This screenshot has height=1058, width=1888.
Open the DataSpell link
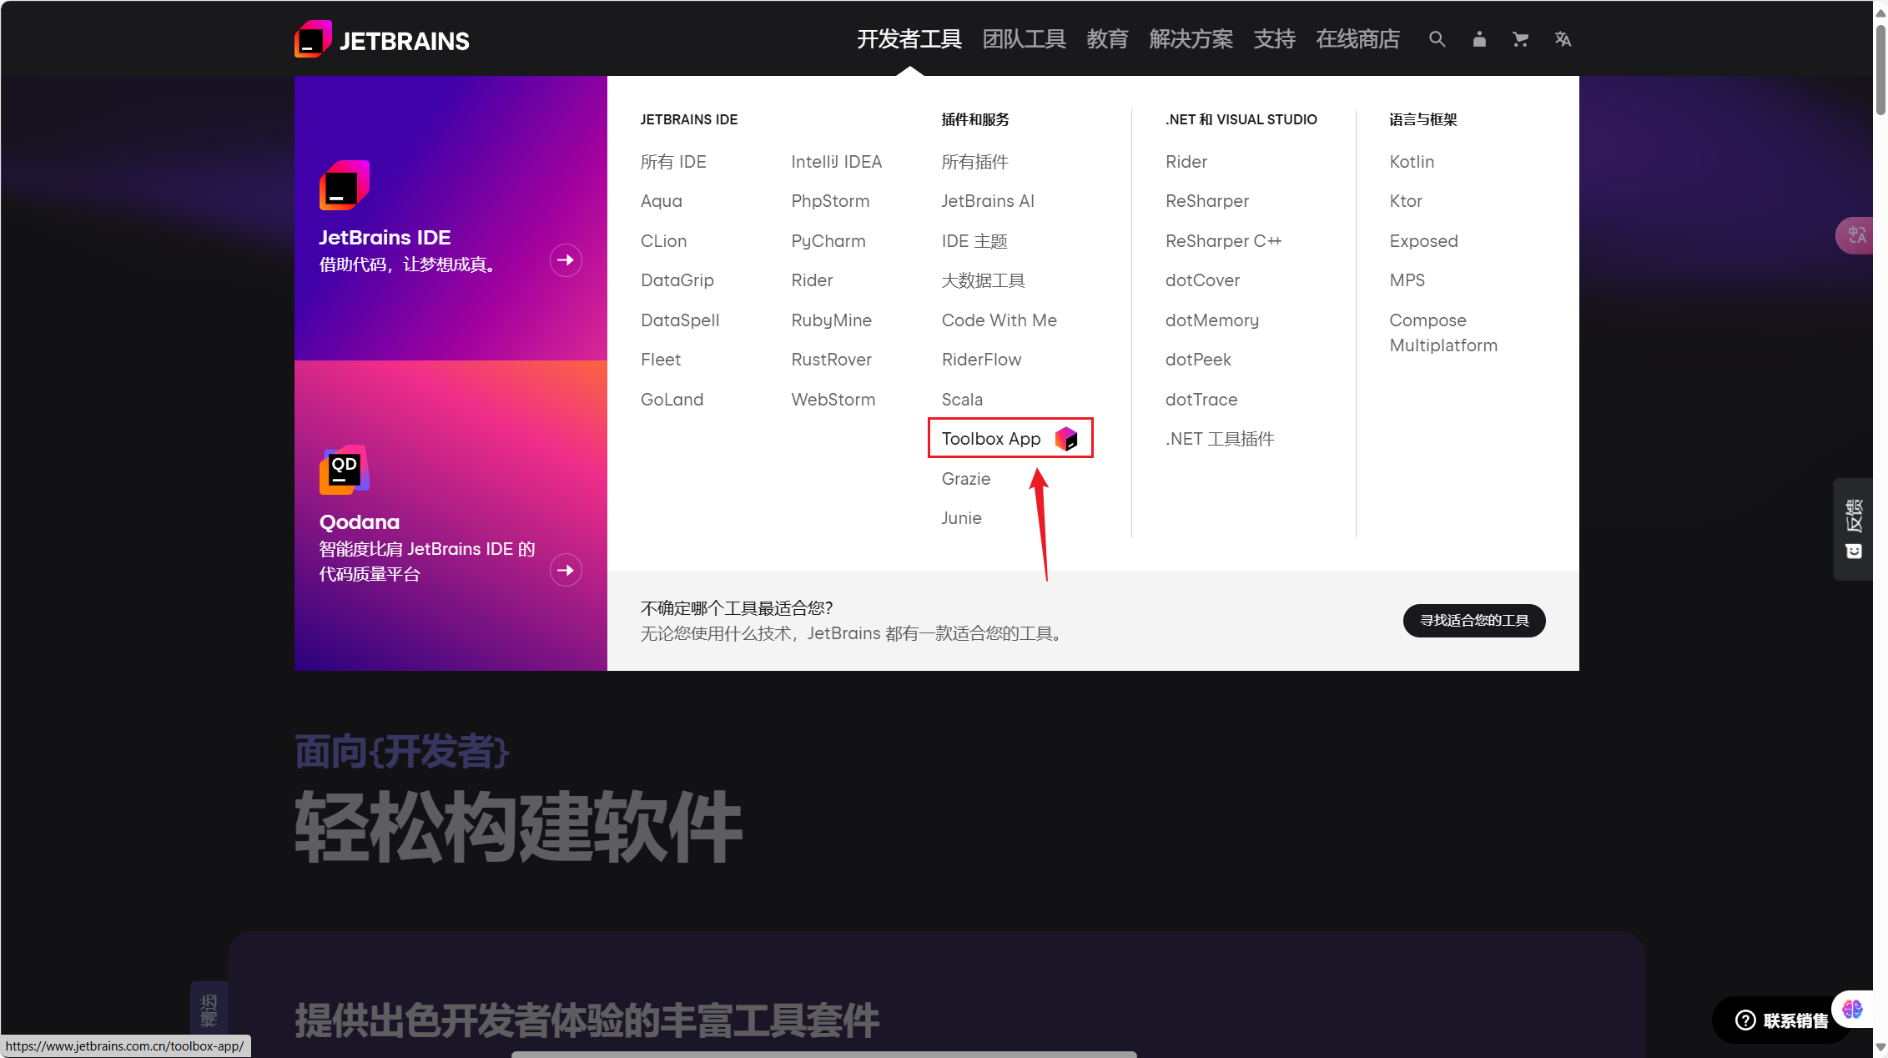pyautogui.click(x=680, y=320)
